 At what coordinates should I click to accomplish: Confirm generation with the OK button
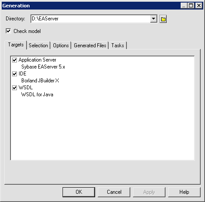click(79, 192)
